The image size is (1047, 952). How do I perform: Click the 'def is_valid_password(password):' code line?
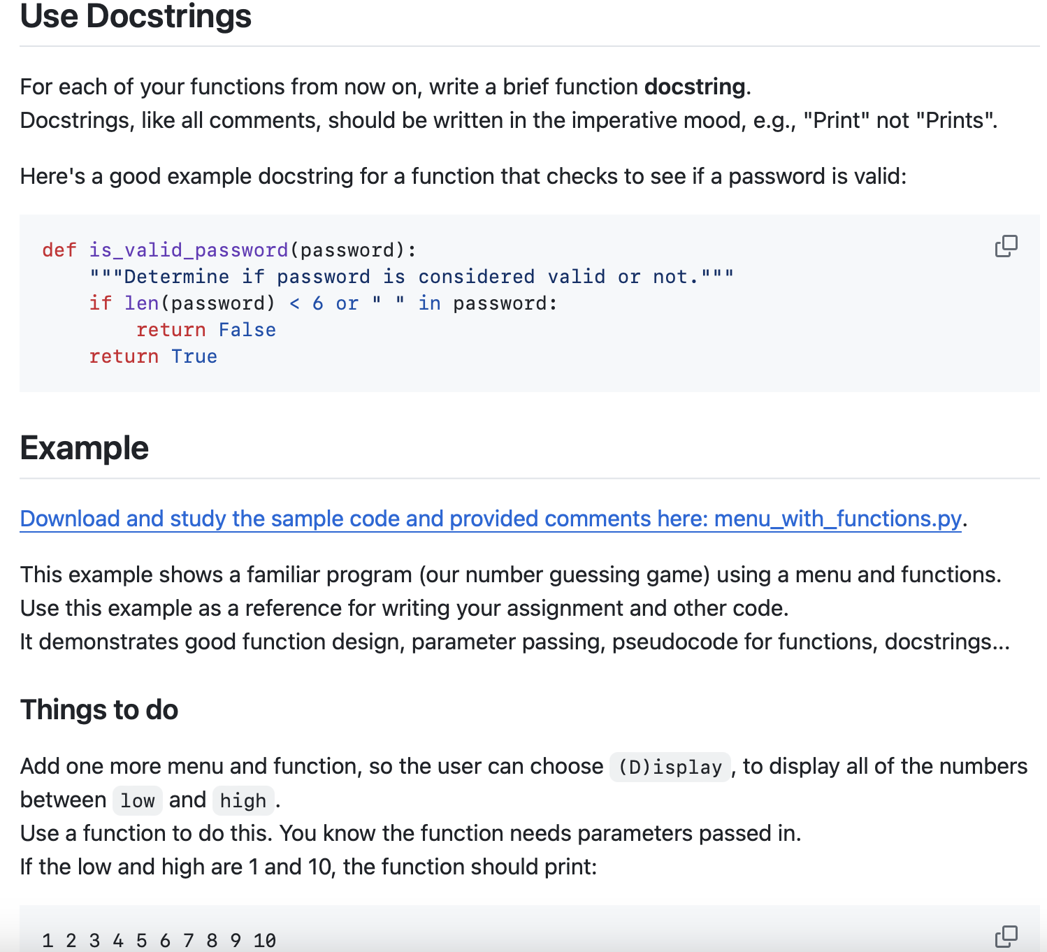point(229,250)
